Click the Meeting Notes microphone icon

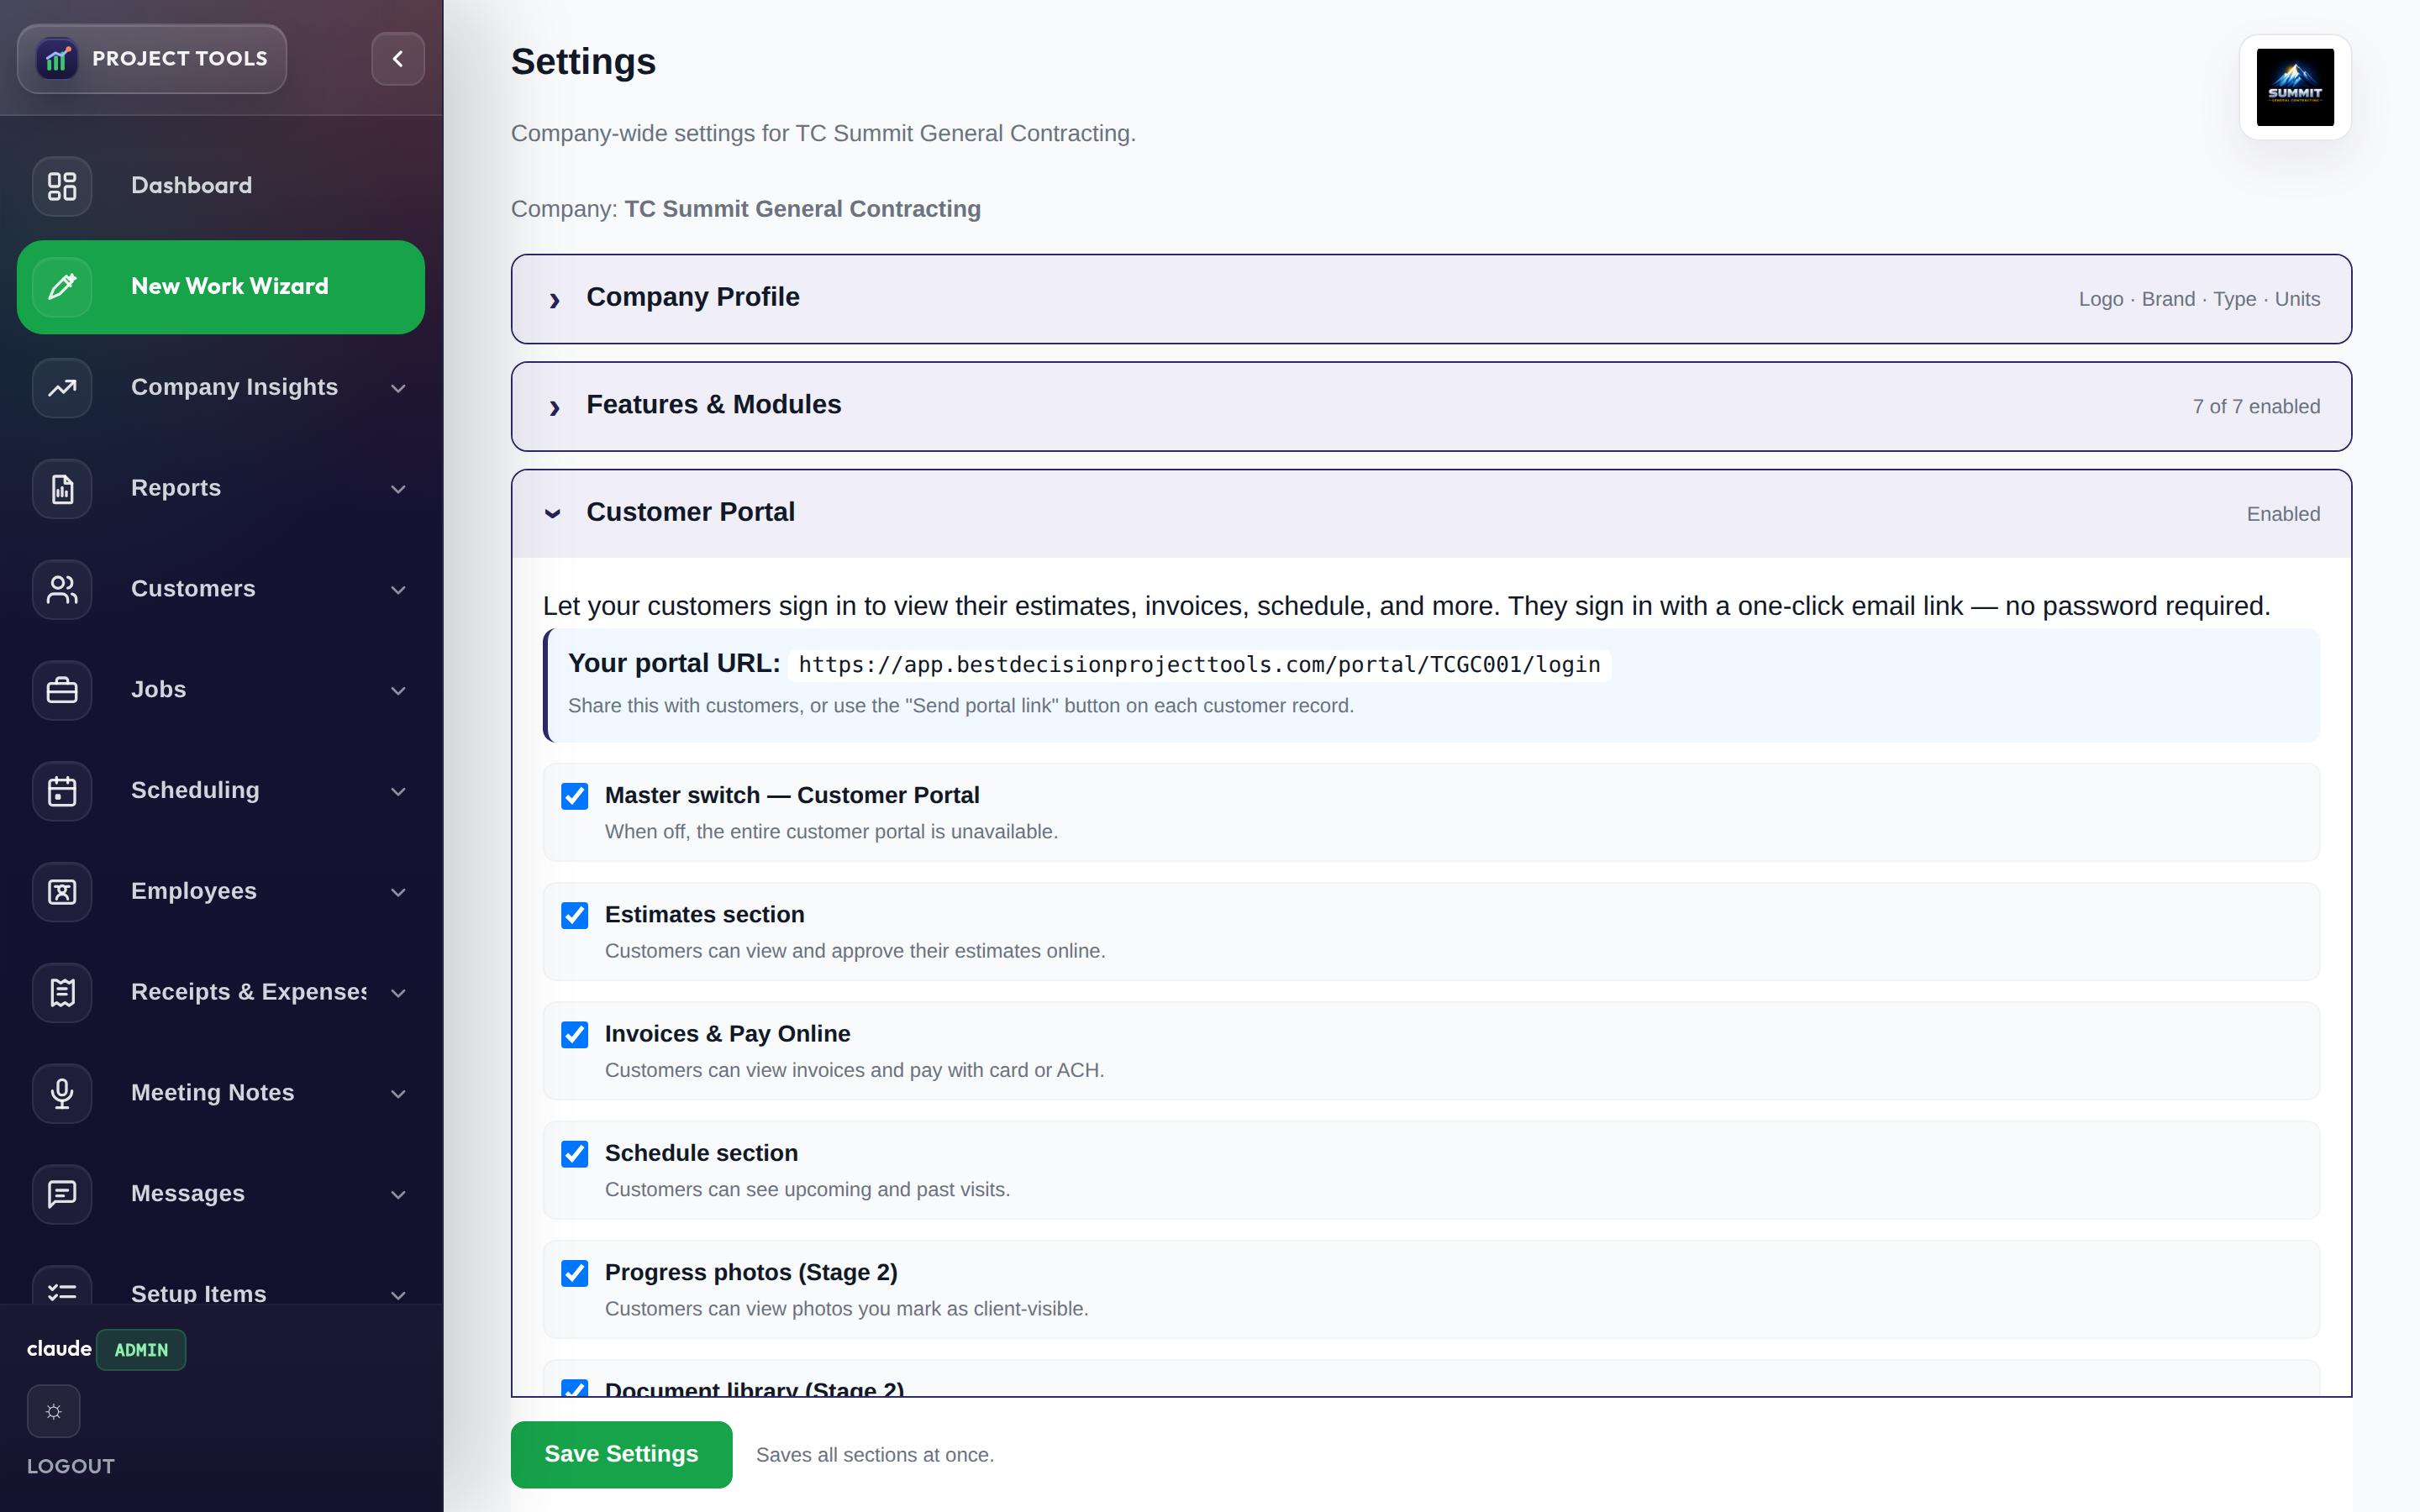pos(62,1093)
